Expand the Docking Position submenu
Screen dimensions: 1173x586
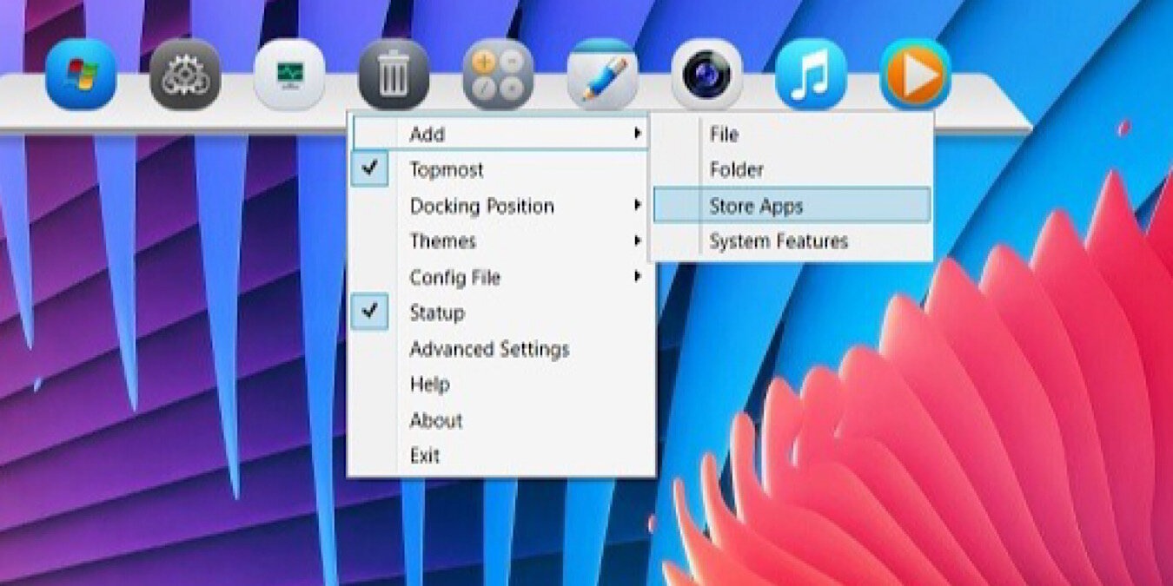coord(482,206)
